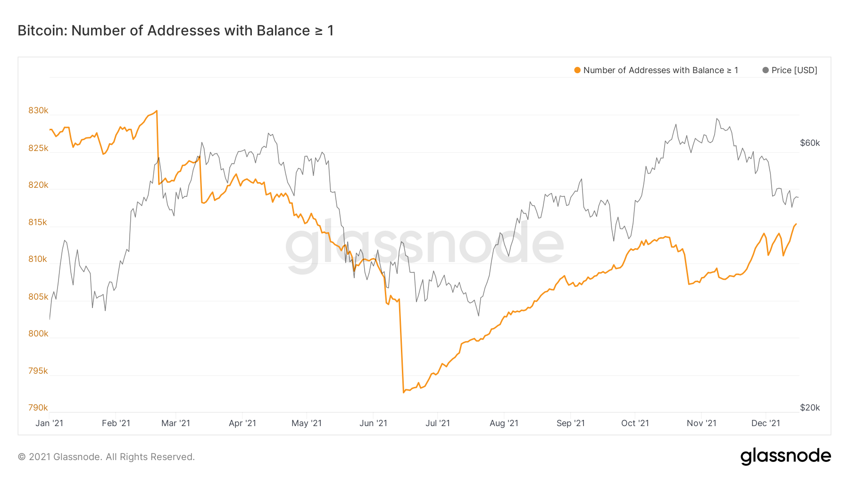The height and width of the screenshot is (478, 849).
Task: Click the glassnode watermark in chart center
Action: [x=424, y=245]
